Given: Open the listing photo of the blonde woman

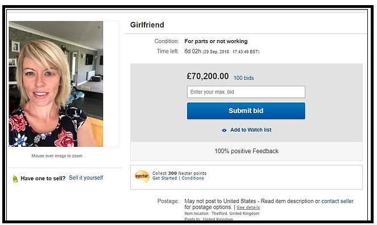Looking at the screenshot, I should pyautogui.click(x=56, y=84).
